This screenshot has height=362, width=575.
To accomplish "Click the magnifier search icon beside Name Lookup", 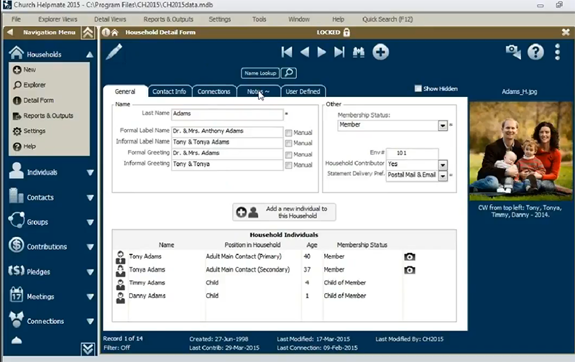I will coord(289,73).
